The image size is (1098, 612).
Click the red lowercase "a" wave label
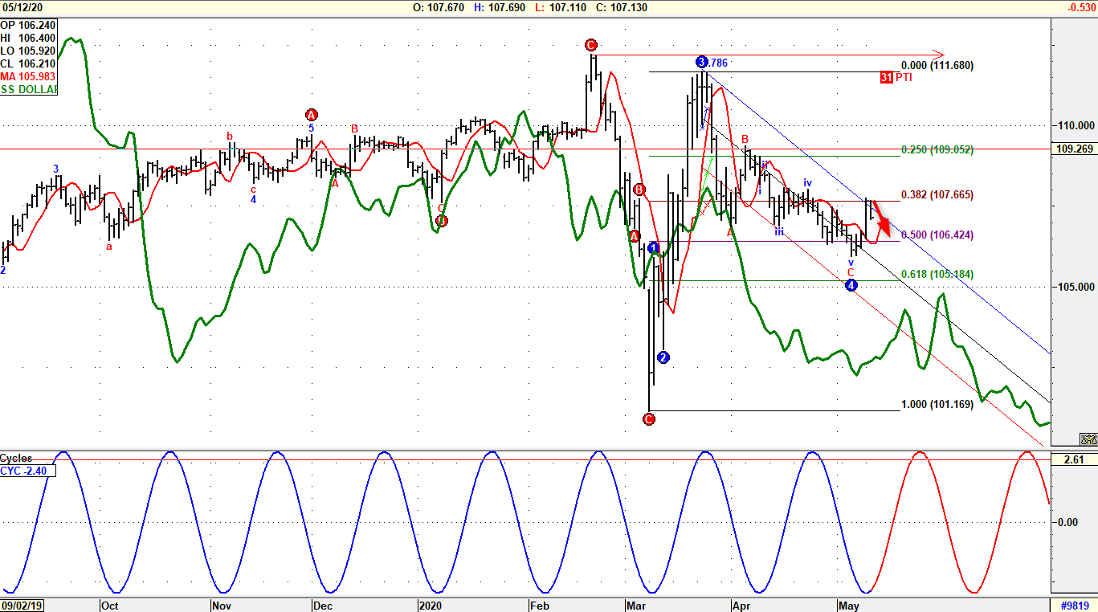(x=109, y=247)
